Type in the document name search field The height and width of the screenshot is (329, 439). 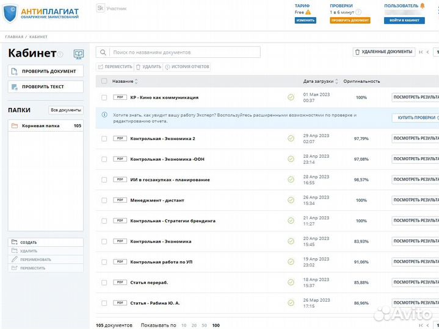[183, 52]
